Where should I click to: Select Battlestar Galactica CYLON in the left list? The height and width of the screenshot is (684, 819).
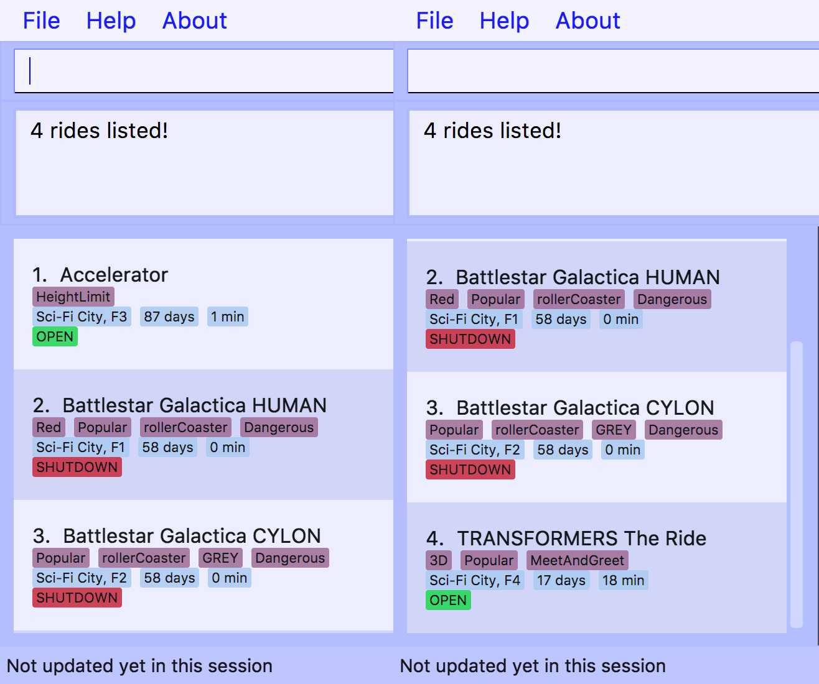click(x=204, y=565)
